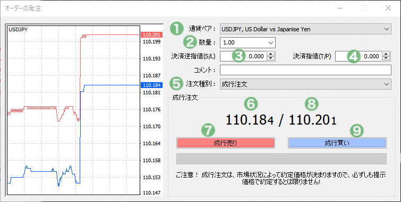
Task: Minimize the order window
Action: 340,8
